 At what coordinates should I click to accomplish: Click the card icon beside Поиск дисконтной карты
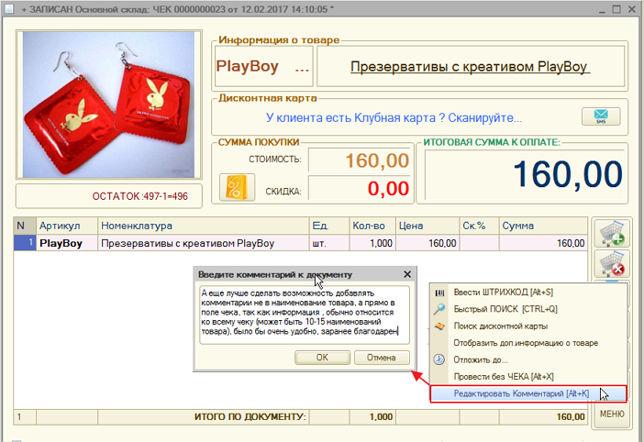click(439, 326)
